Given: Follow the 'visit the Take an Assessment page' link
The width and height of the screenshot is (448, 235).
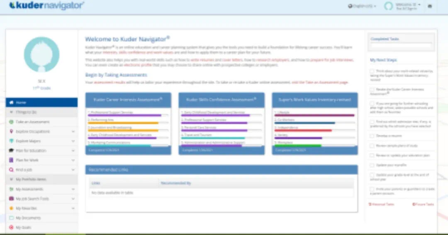Looking at the screenshot, I should point(320,82).
